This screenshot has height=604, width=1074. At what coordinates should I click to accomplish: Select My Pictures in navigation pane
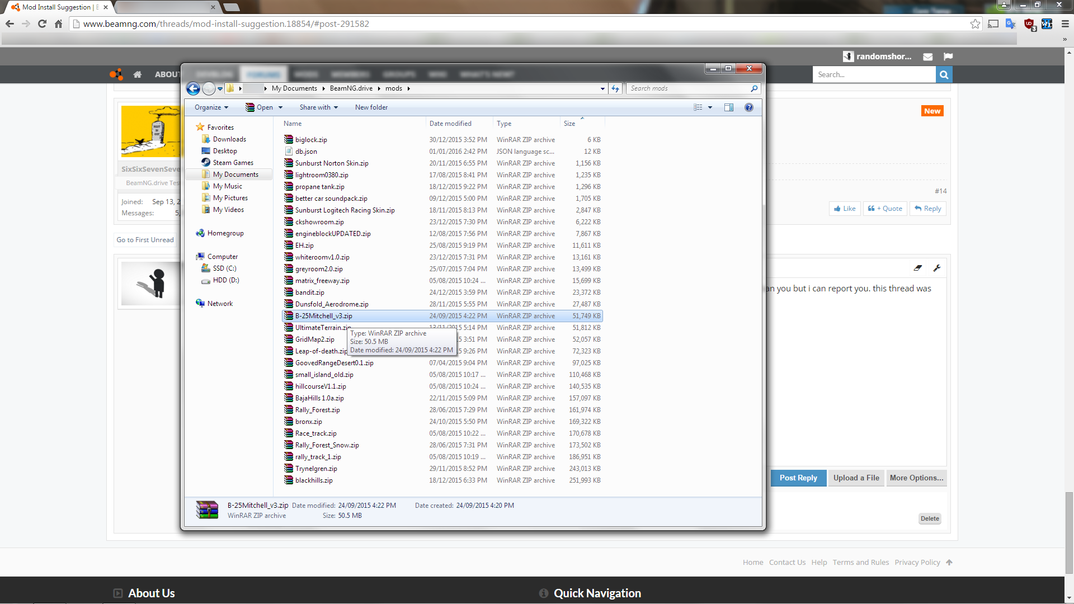[x=230, y=198]
